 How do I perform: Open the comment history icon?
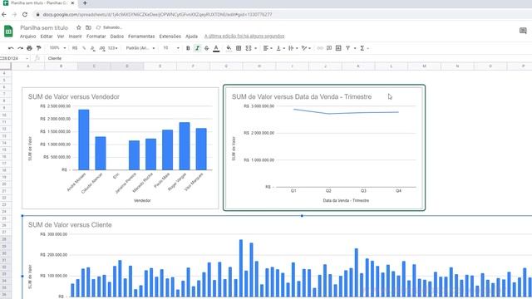[x=523, y=31]
